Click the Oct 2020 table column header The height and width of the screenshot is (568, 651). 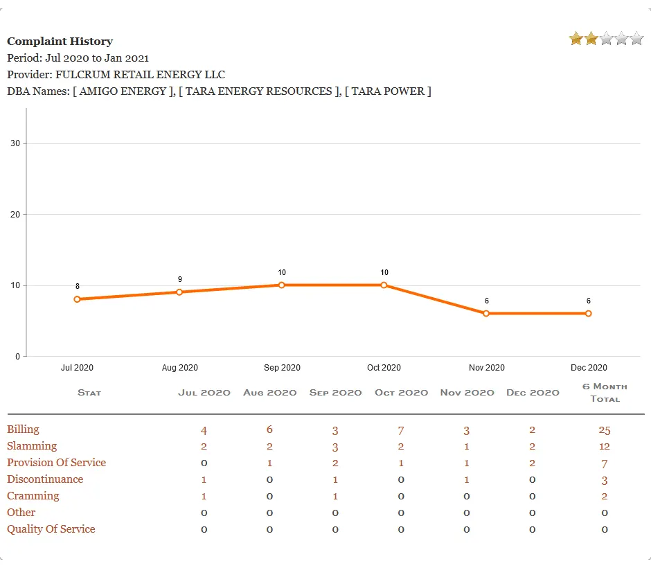coord(401,392)
